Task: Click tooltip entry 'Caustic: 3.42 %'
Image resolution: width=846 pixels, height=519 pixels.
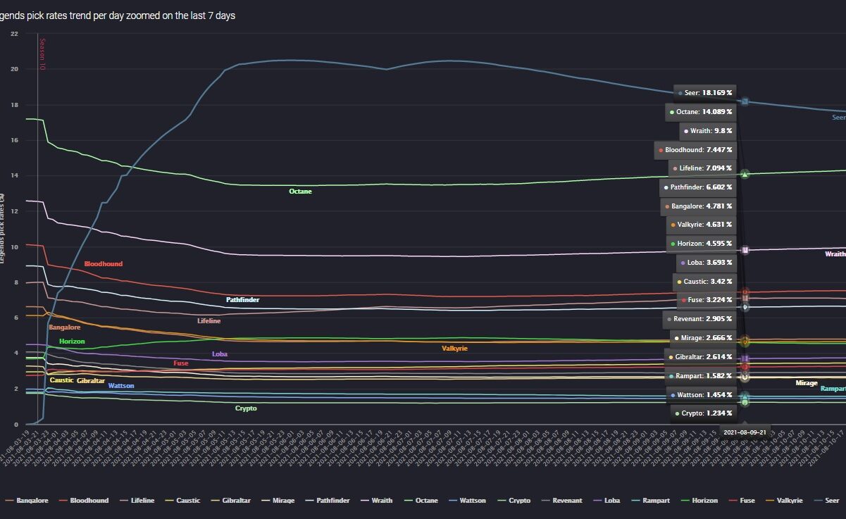Action: [704, 281]
